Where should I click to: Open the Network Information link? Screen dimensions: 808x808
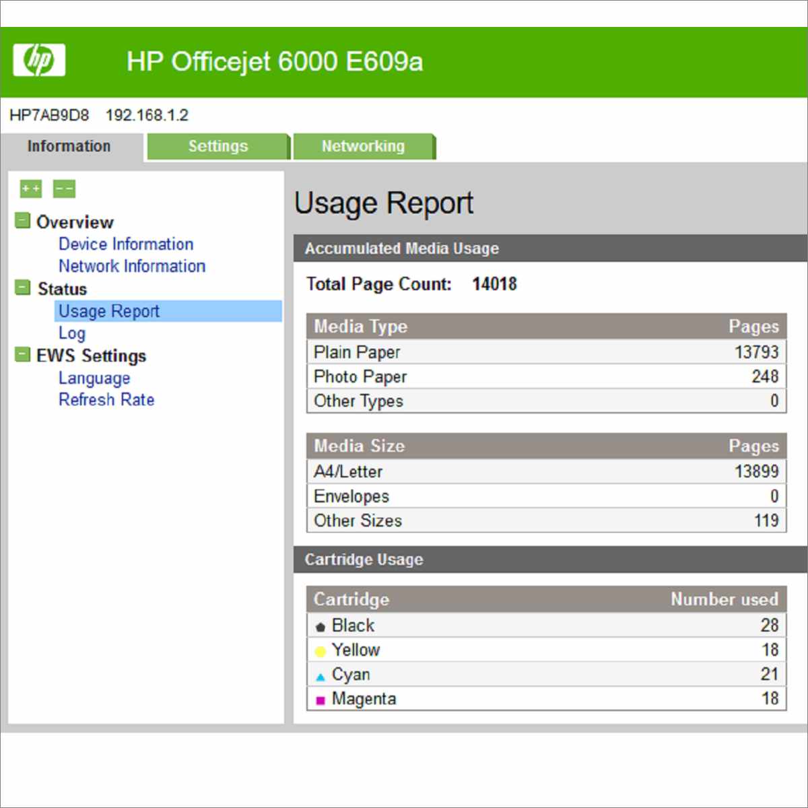tap(132, 266)
